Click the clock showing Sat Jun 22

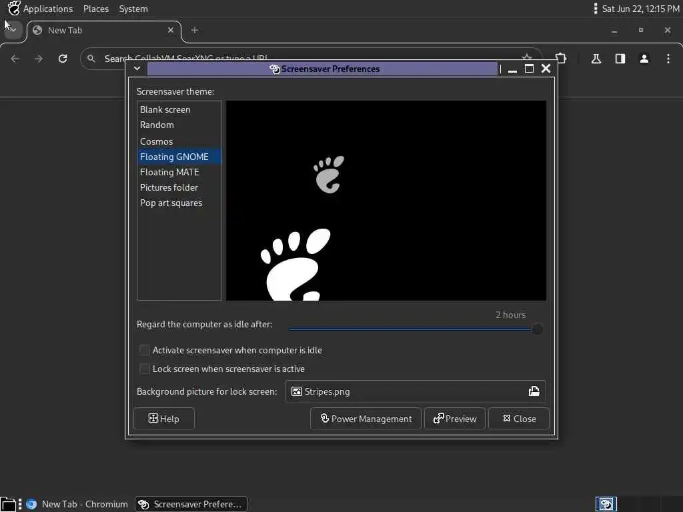point(640,9)
